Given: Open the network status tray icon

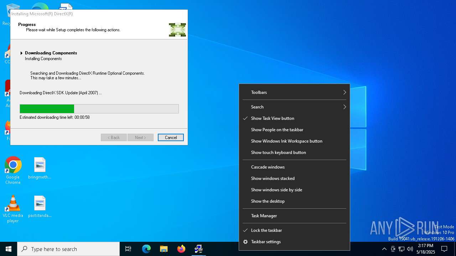Looking at the screenshot, I should [401, 249].
